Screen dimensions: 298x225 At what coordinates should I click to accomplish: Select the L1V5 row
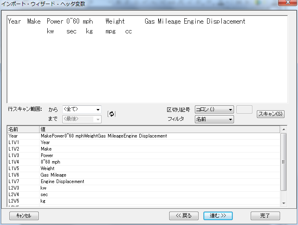point(143,168)
